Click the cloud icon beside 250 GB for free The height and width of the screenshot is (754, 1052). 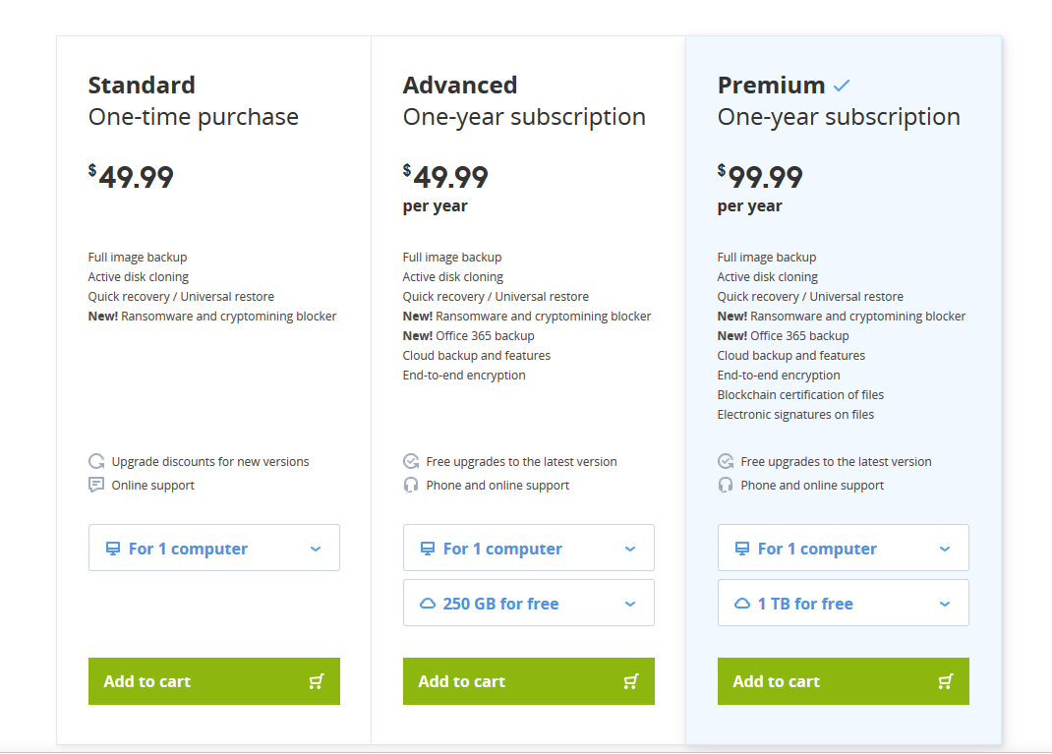(x=428, y=604)
